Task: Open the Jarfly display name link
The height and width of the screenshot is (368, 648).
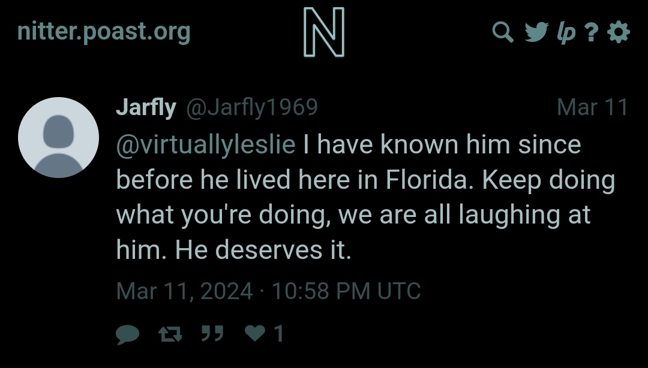Action: pos(146,107)
